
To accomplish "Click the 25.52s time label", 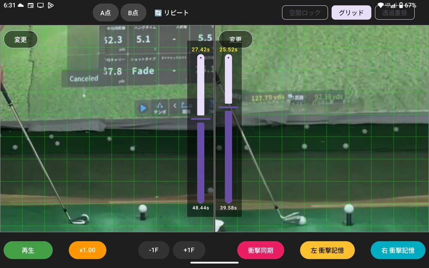I will coord(228,49).
